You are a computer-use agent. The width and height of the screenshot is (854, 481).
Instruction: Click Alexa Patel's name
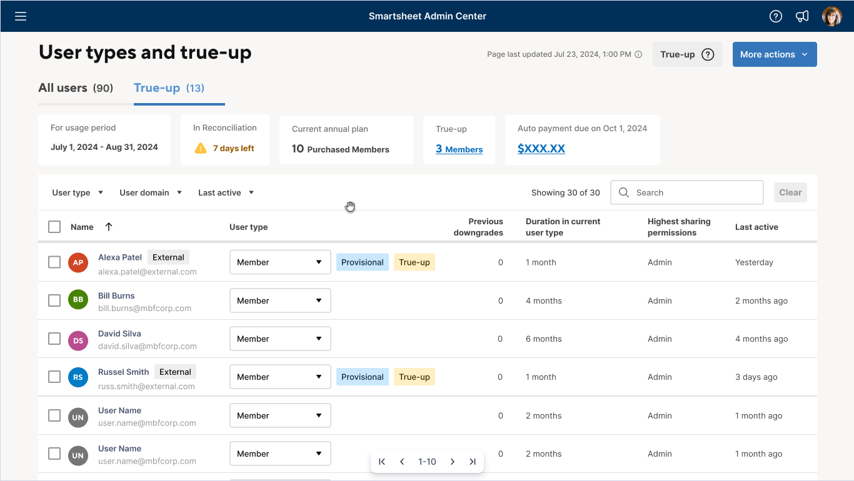120,257
